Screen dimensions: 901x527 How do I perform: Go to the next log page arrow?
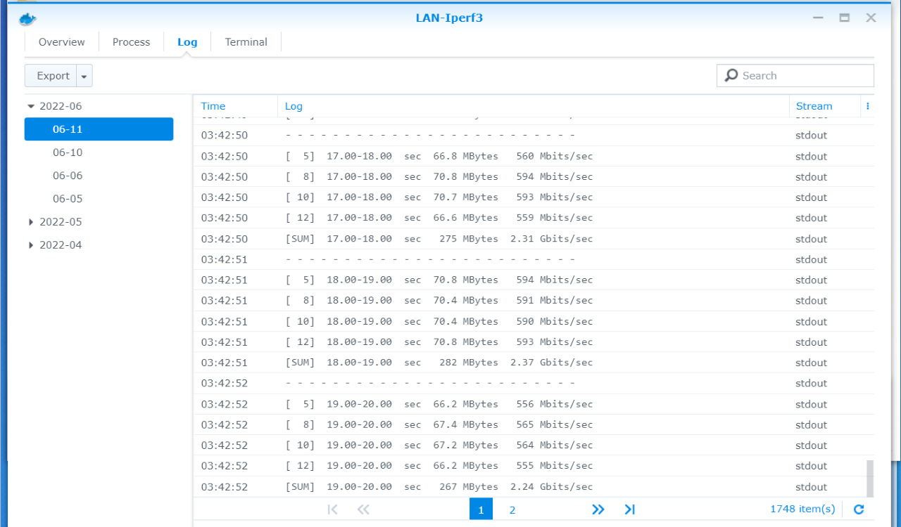click(598, 509)
